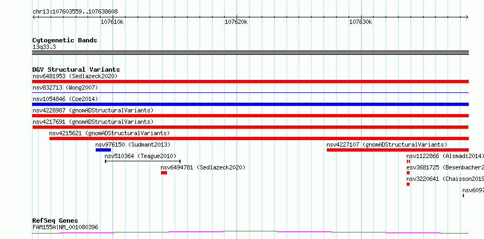Click the esv3681725 (Besenbacher) label
Screen dimensions: 484x239
(x=445, y=167)
